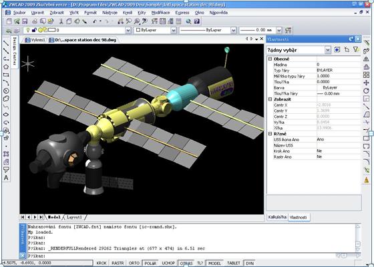Screen dimensions: 374x267
Task: Toggle the DYN status button
Action: 250,263
